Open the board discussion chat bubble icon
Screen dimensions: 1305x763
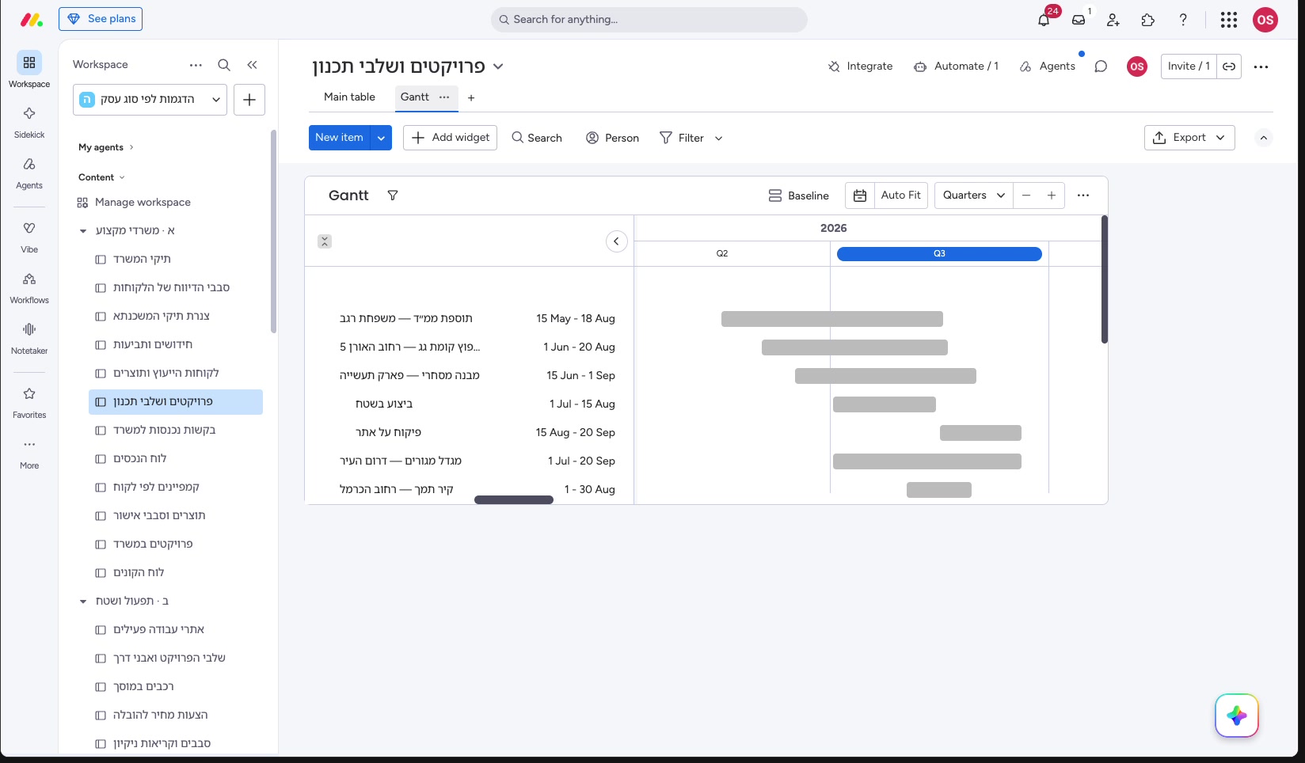(1101, 66)
